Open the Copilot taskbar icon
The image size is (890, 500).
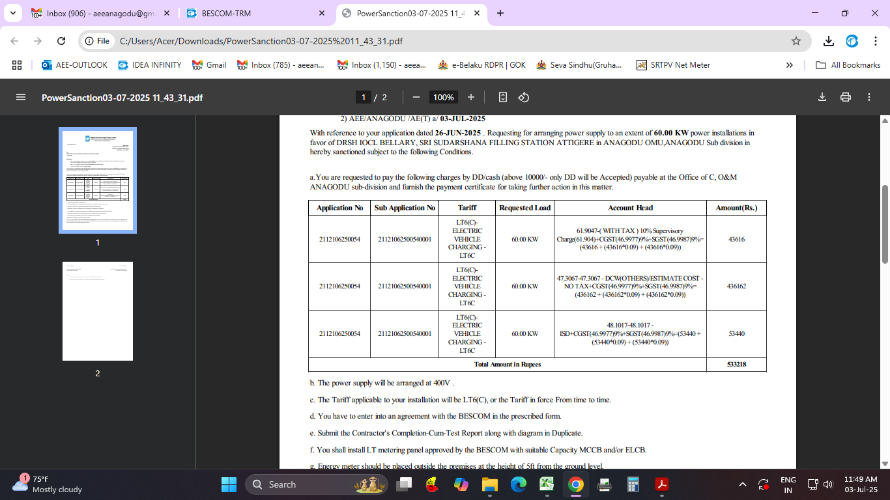coord(461,484)
